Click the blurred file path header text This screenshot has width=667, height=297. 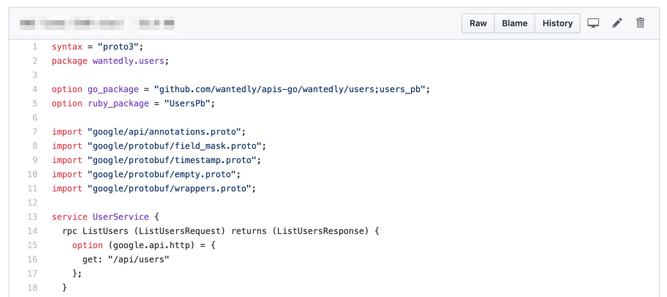tap(97, 23)
